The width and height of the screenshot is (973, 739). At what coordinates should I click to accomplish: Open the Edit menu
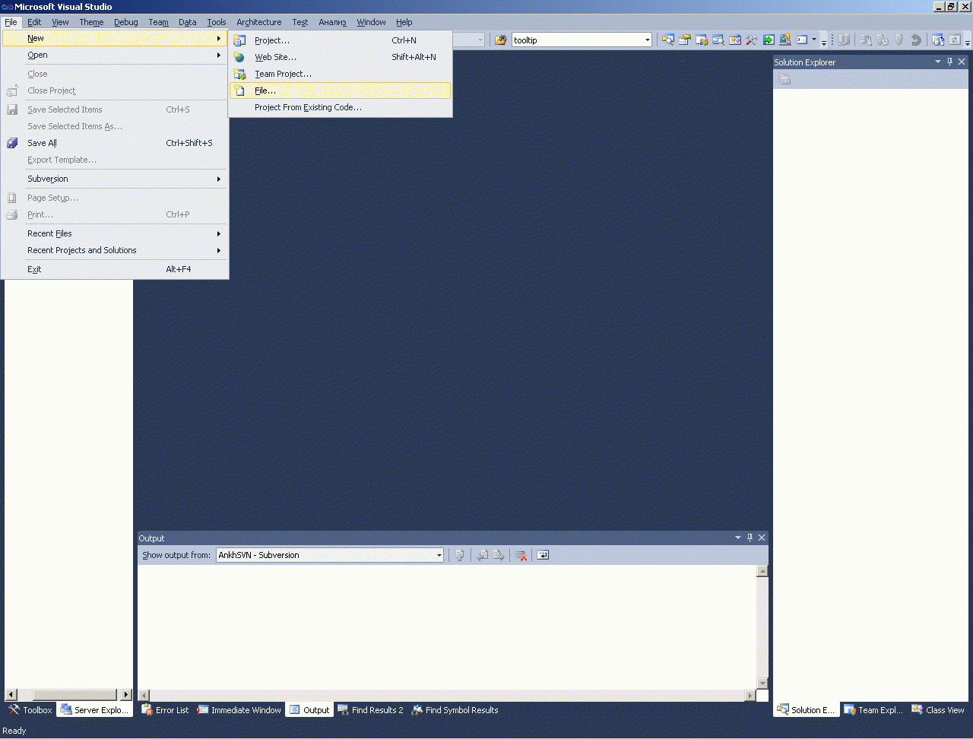34,22
